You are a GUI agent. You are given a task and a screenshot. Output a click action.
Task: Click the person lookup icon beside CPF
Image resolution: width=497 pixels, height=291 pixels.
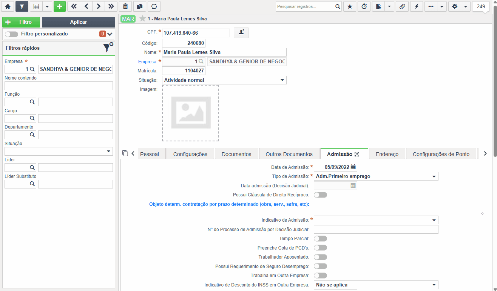pyautogui.click(x=241, y=33)
